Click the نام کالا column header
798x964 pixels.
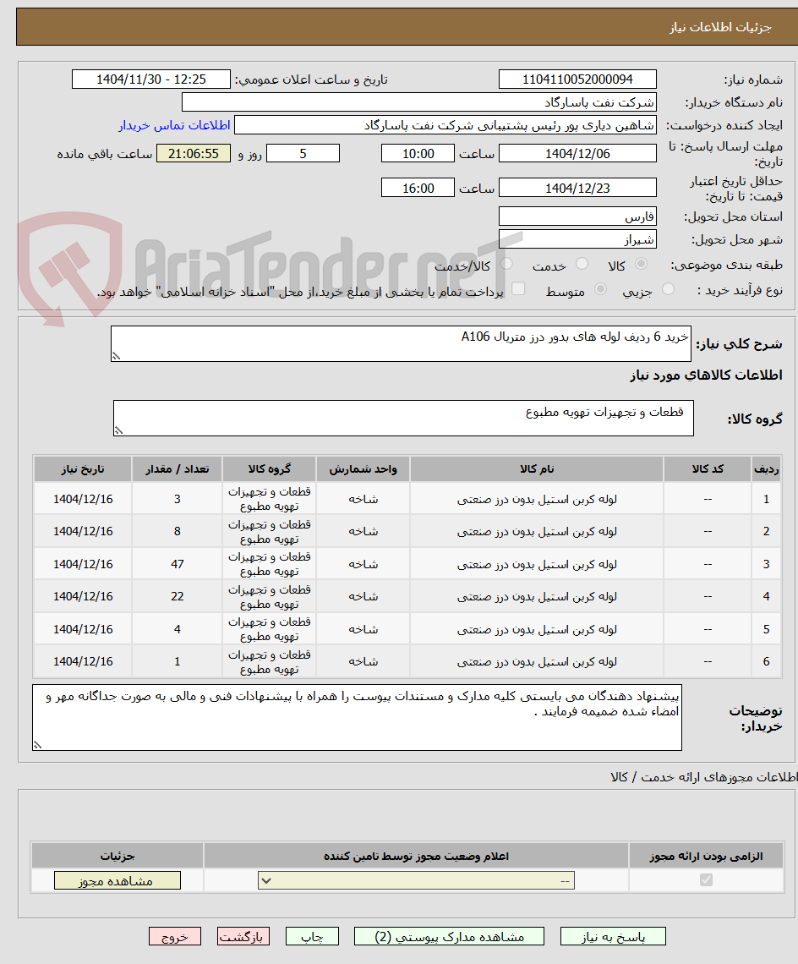537,469
